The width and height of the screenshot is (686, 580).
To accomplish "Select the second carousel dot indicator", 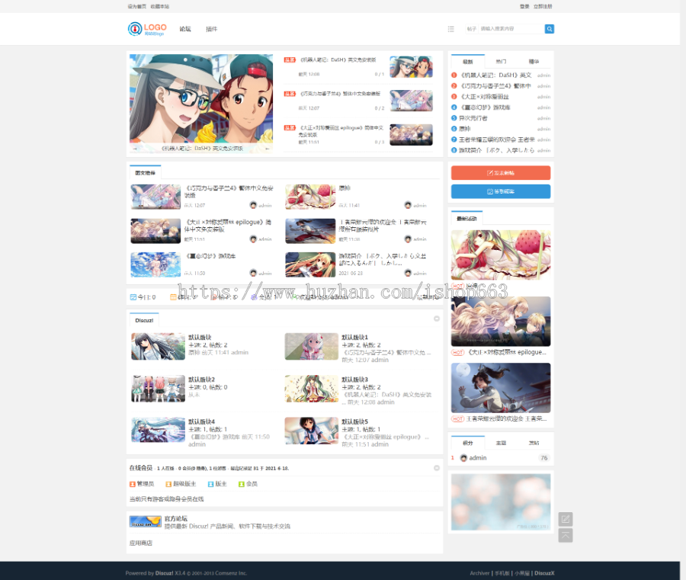I will pos(193,59).
